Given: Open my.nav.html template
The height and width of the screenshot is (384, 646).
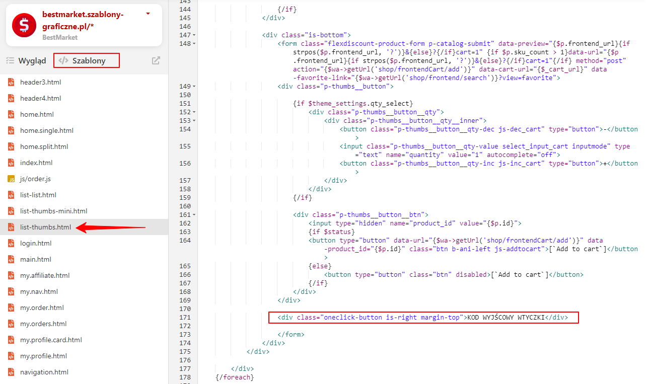Looking at the screenshot, I should click(x=39, y=291).
